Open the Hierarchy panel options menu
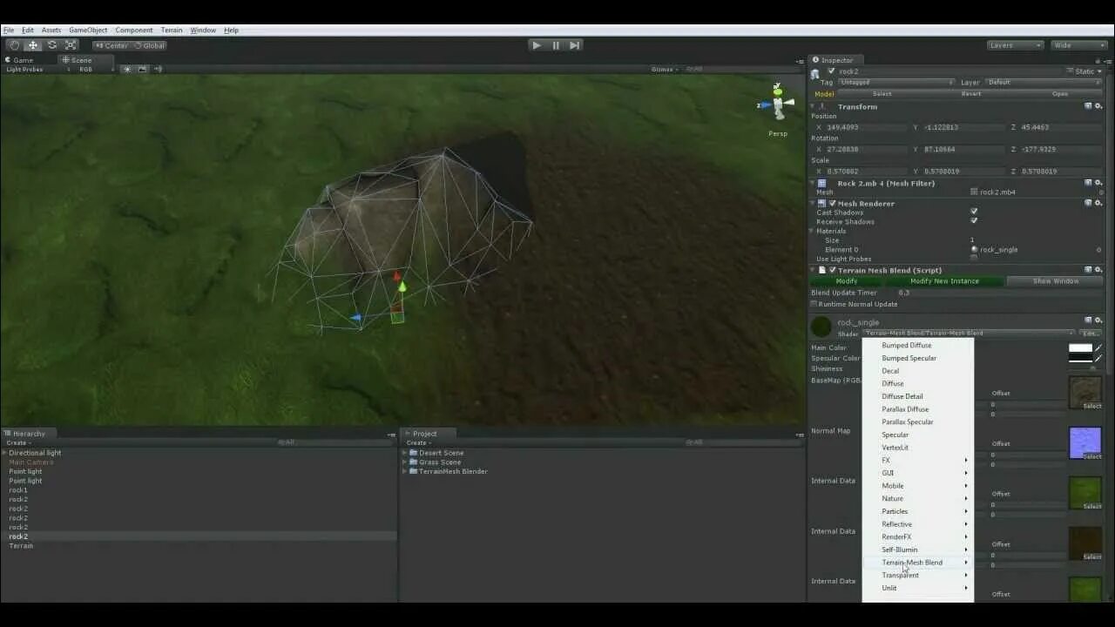 [x=391, y=434]
